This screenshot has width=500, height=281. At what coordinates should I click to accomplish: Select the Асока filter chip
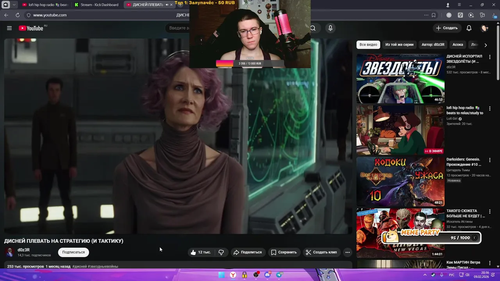tap(458, 44)
